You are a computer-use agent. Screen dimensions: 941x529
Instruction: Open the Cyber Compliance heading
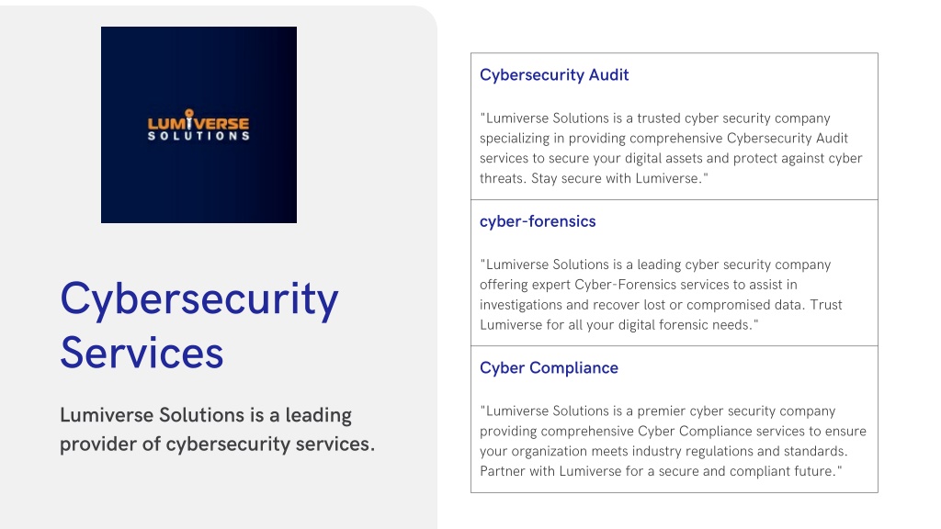pyautogui.click(x=549, y=367)
